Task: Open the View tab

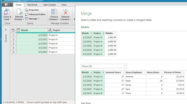Action: 64,5
